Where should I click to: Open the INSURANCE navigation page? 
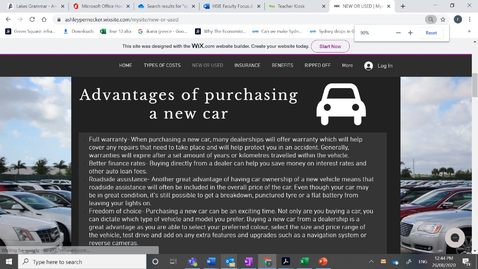point(247,65)
